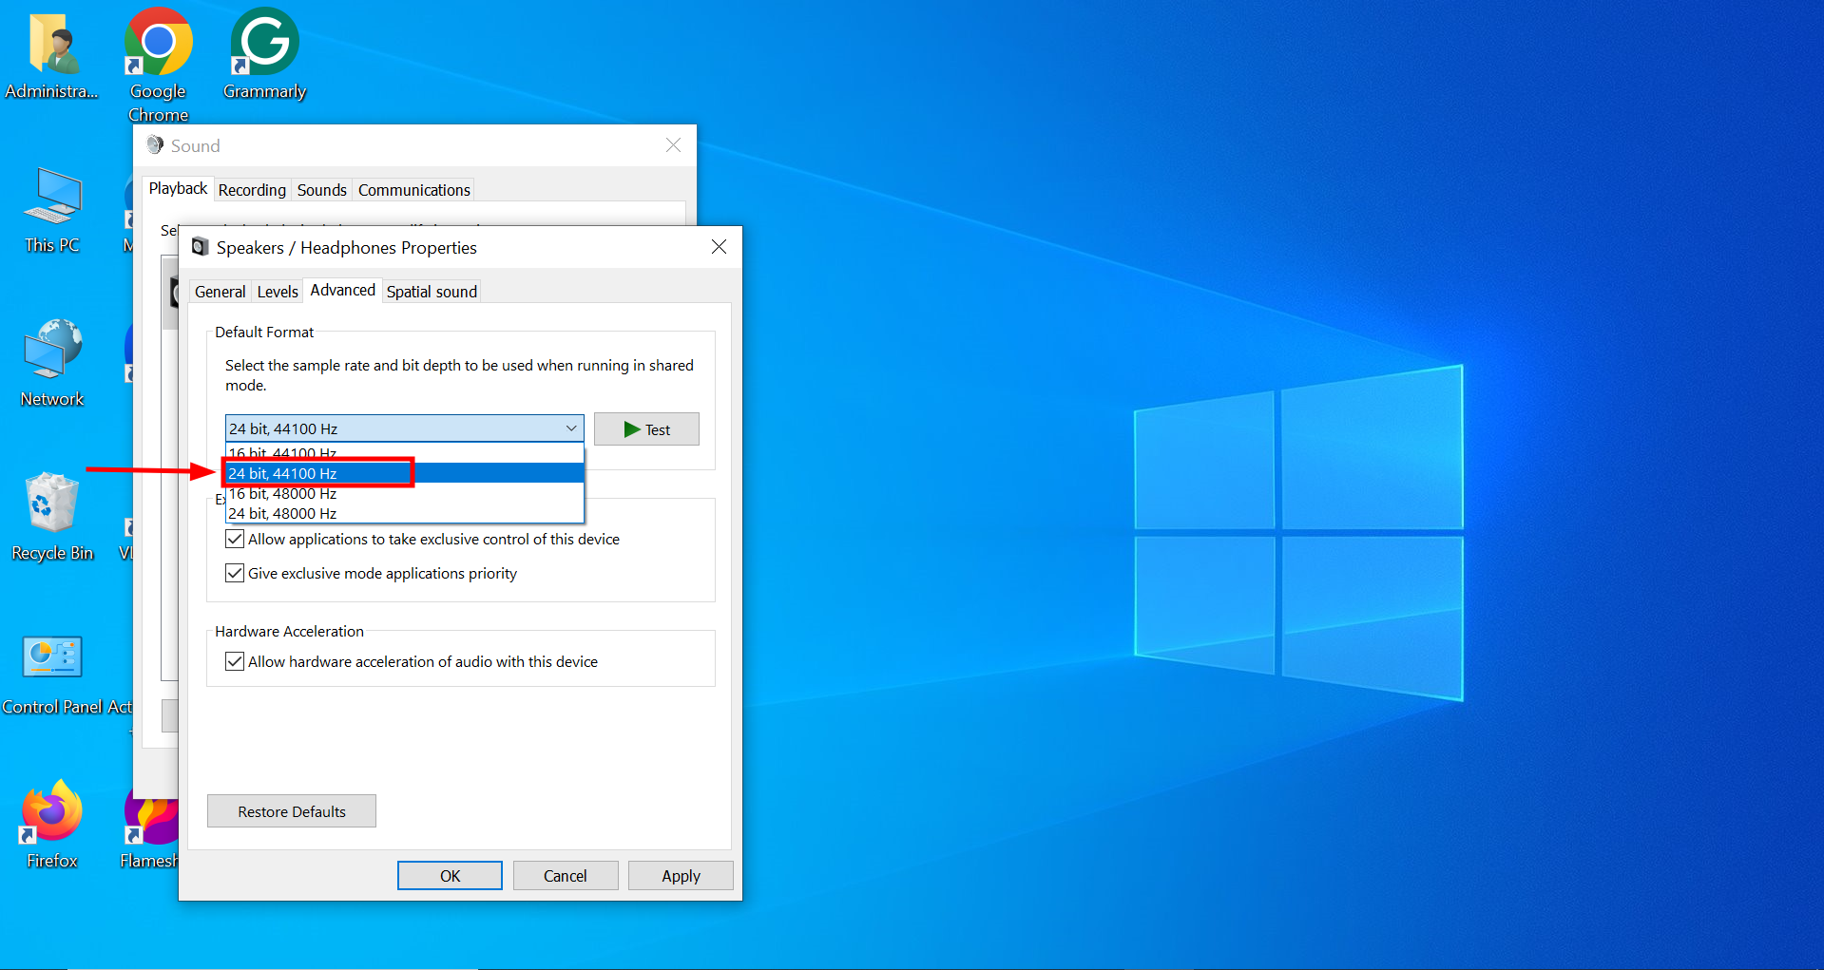Play the Test sound button

[646, 429]
